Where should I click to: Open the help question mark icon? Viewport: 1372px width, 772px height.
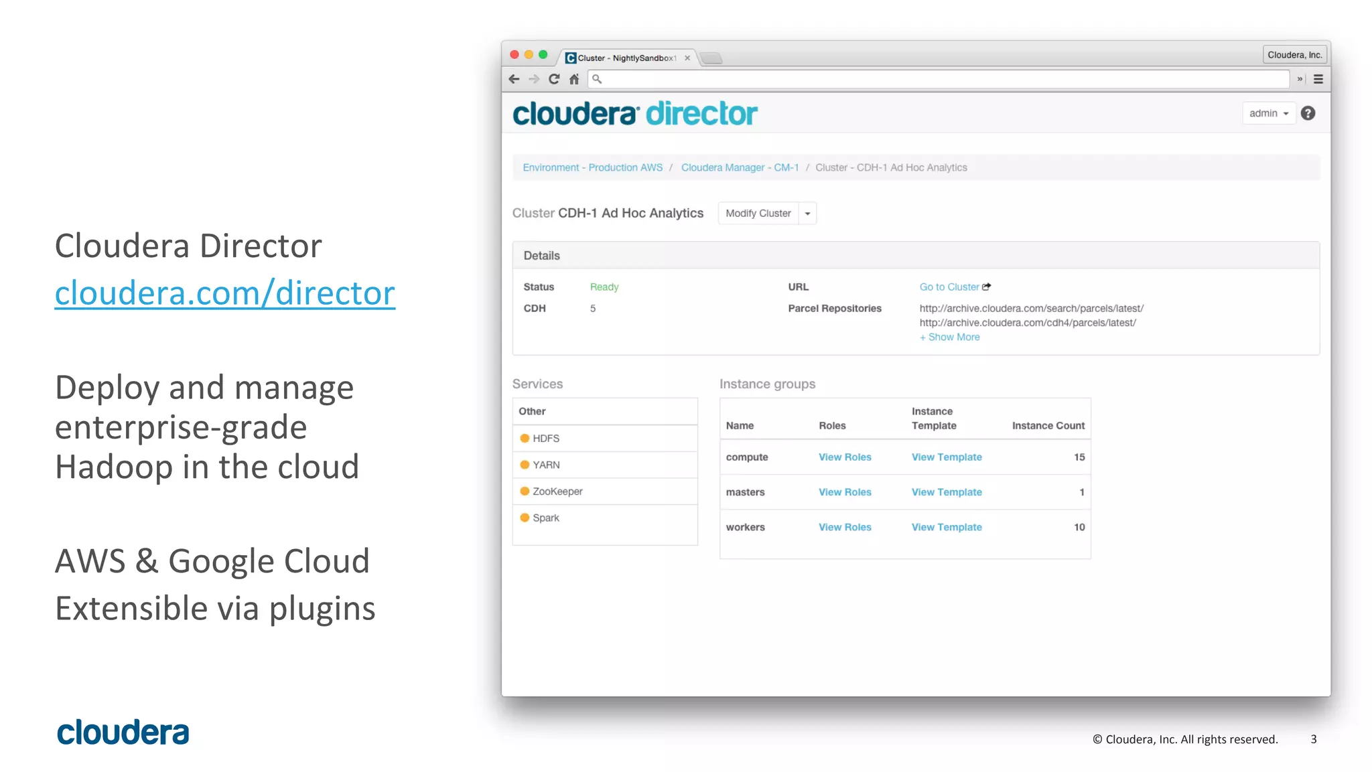pyautogui.click(x=1308, y=113)
